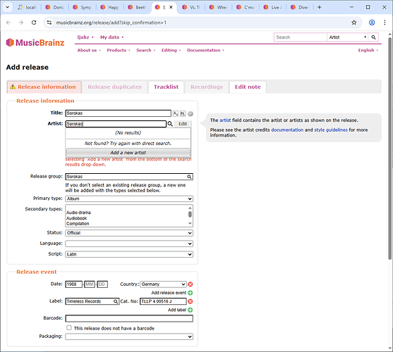This screenshot has width=393, height=352.
Task: Click the Secondary types list scrollbar
Action: click(191, 215)
